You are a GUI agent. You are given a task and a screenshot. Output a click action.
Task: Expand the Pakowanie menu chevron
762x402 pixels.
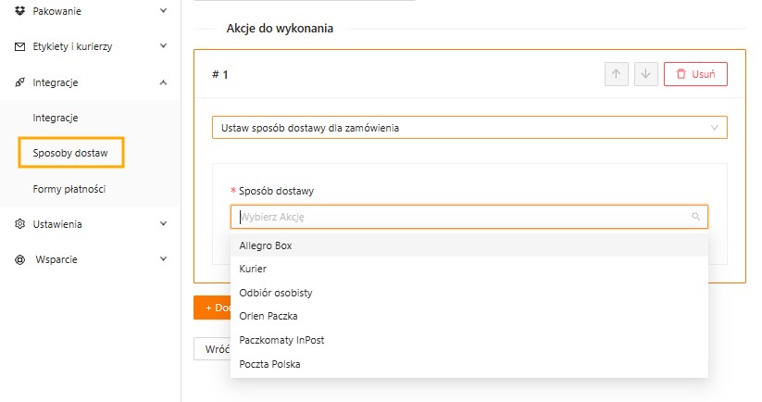pos(163,11)
